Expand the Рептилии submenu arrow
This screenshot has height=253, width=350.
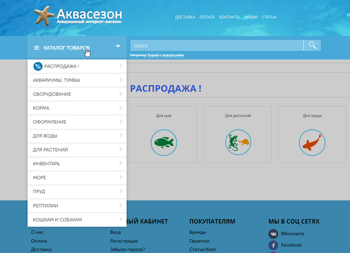[120, 206]
